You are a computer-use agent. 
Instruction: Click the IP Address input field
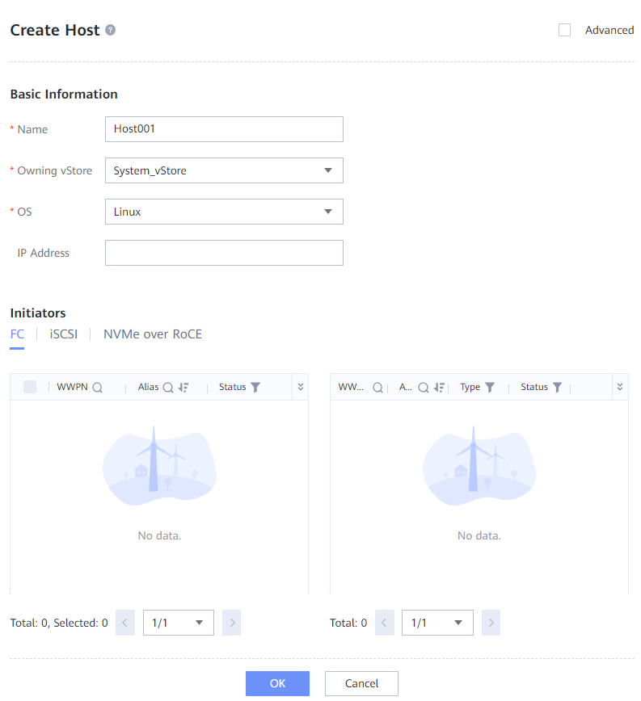click(224, 253)
